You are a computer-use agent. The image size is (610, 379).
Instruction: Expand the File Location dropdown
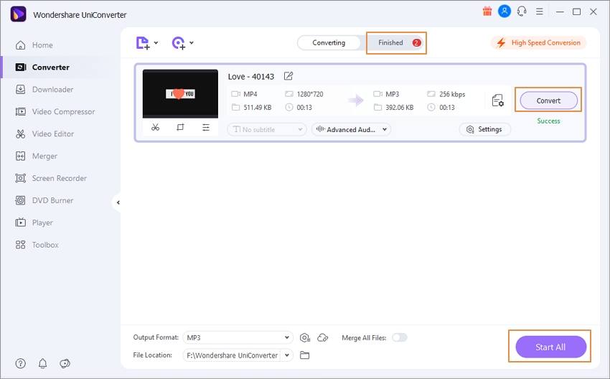[x=287, y=355]
